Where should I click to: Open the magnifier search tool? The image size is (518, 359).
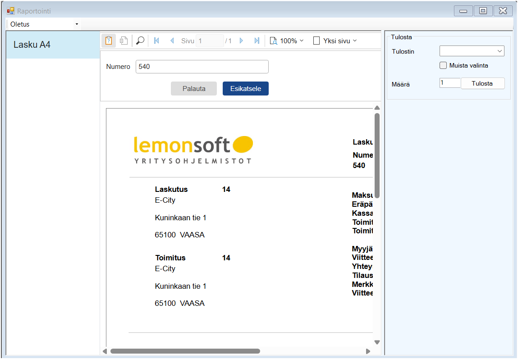140,41
